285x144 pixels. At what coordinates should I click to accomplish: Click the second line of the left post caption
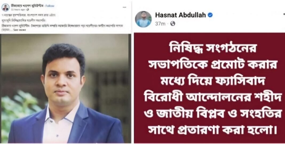point(24,21)
